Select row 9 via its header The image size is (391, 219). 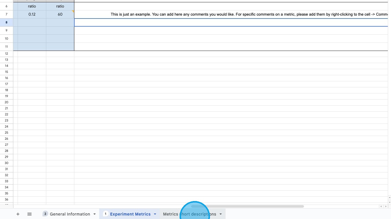tap(6, 30)
